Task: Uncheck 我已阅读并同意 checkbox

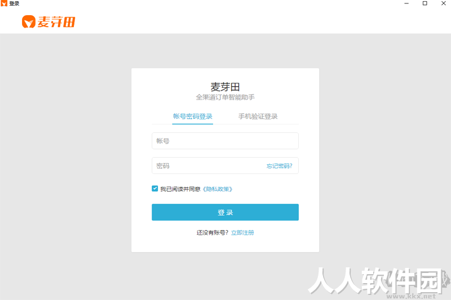Action: pos(154,189)
